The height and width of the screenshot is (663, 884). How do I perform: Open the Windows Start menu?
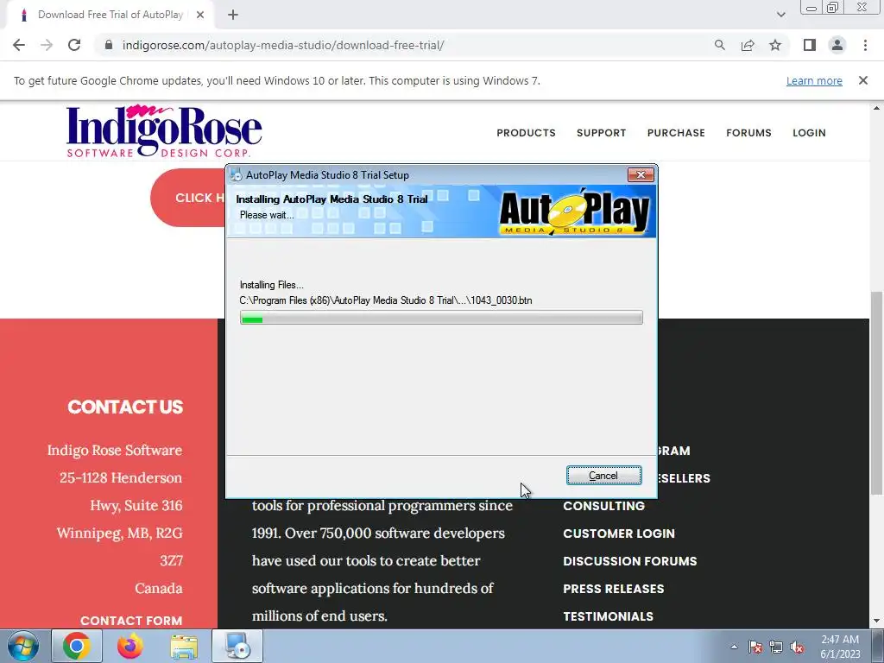(22, 646)
